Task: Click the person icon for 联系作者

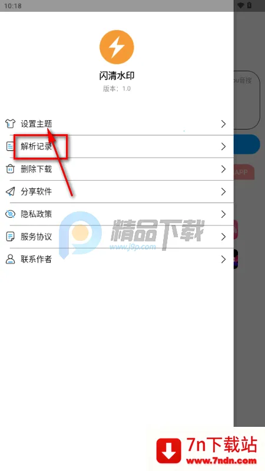Action: [10, 259]
